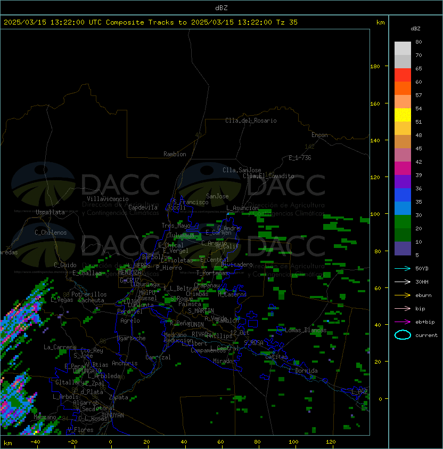Click the yellow eburn arrow symbol
Screen dimensions: 443x449
point(403,295)
